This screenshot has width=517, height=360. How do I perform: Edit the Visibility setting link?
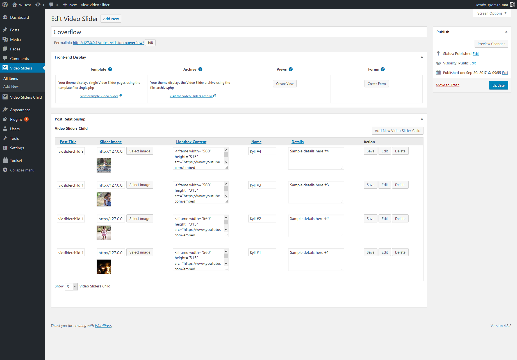tap(472, 63)
